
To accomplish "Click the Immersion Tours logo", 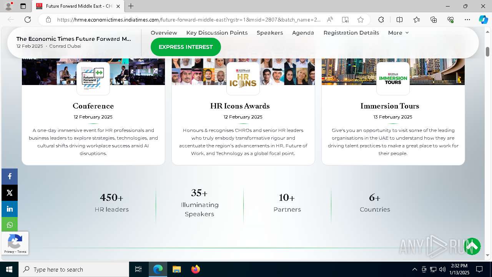I will tap(393, 78).
